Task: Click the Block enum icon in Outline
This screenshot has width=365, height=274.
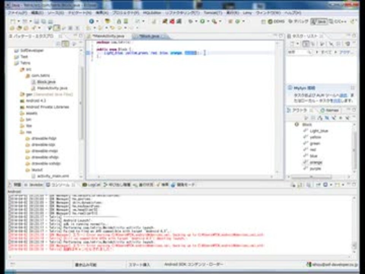Action: click(x=297, y=124)
